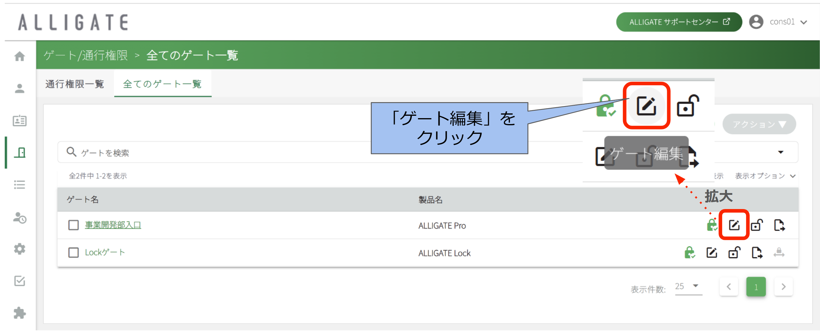Open the ID card sidebar icon
Image resolution: width=820 pixels, height=334 pixels.
coord(20,121)
